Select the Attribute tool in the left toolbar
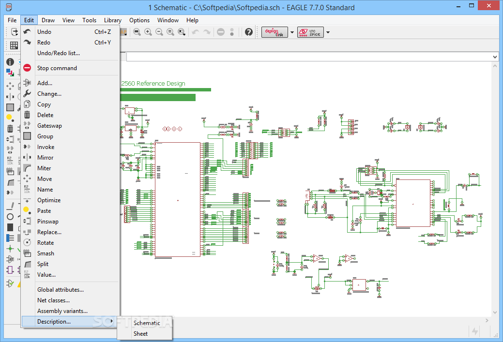 [10, 259]
